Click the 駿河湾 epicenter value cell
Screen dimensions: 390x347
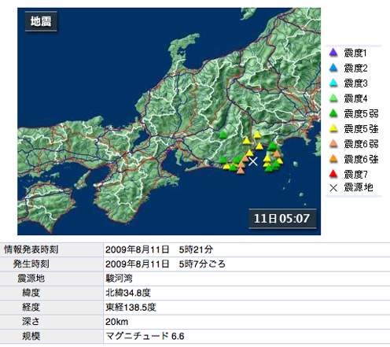pyautogui.click(x=247, y=279)
